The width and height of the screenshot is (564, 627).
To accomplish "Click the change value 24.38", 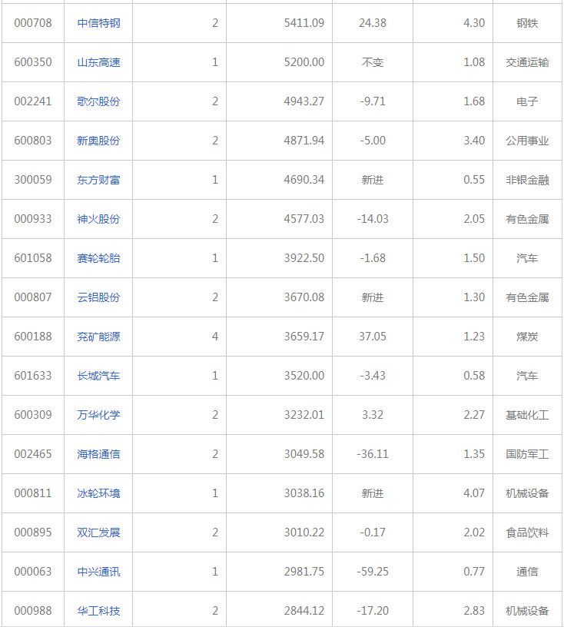I will (373, 23).
